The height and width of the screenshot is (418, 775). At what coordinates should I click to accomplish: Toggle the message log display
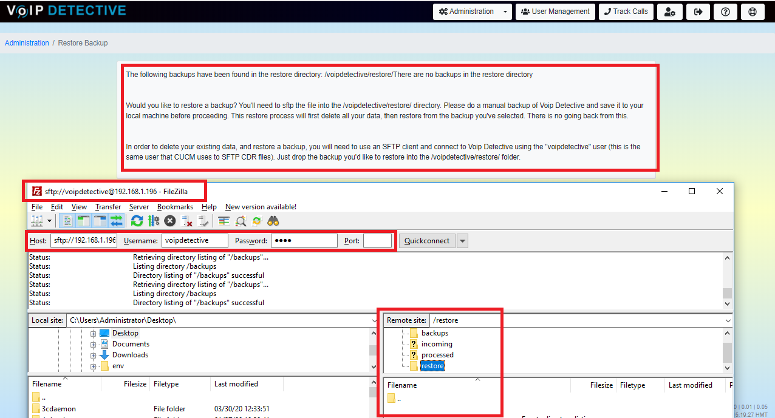(68, 221)
